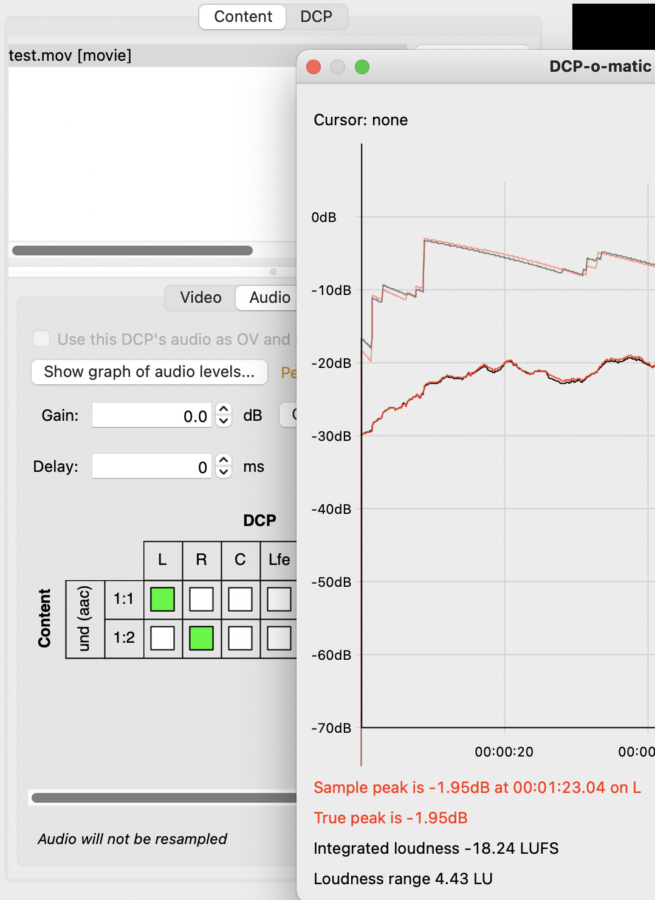
Task: Increase Delay with up stepper arrow
Action: (224, 460)
